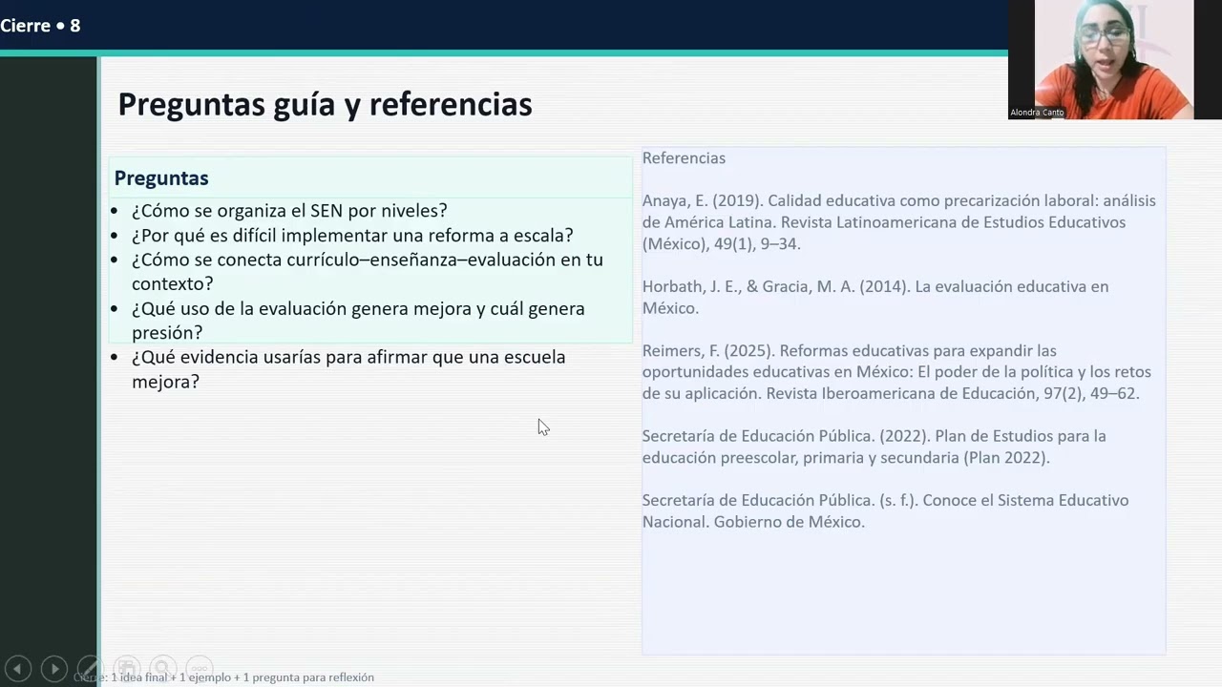Click the 'Alondra Canto' name label

coord(1037,113)
